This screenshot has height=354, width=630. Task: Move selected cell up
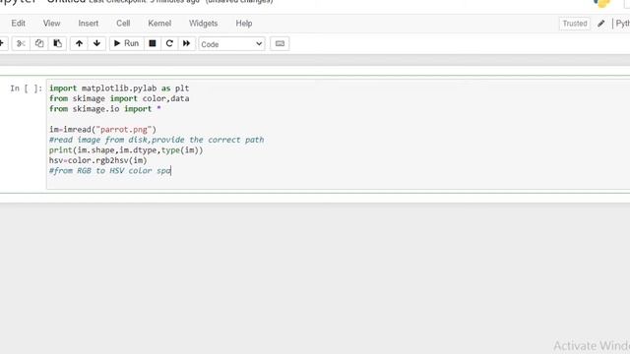point(79,43)
